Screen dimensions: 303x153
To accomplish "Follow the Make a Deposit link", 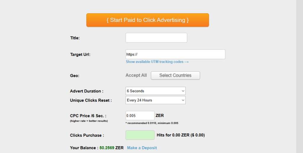I will coord(142,148).
